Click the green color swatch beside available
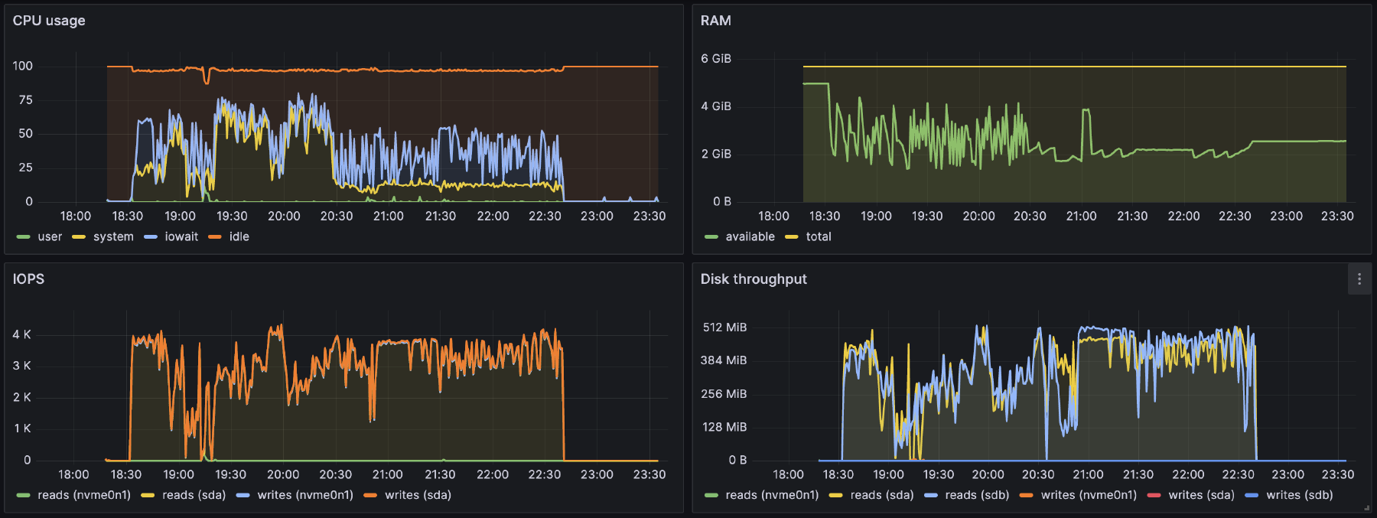 coord(711,236)
